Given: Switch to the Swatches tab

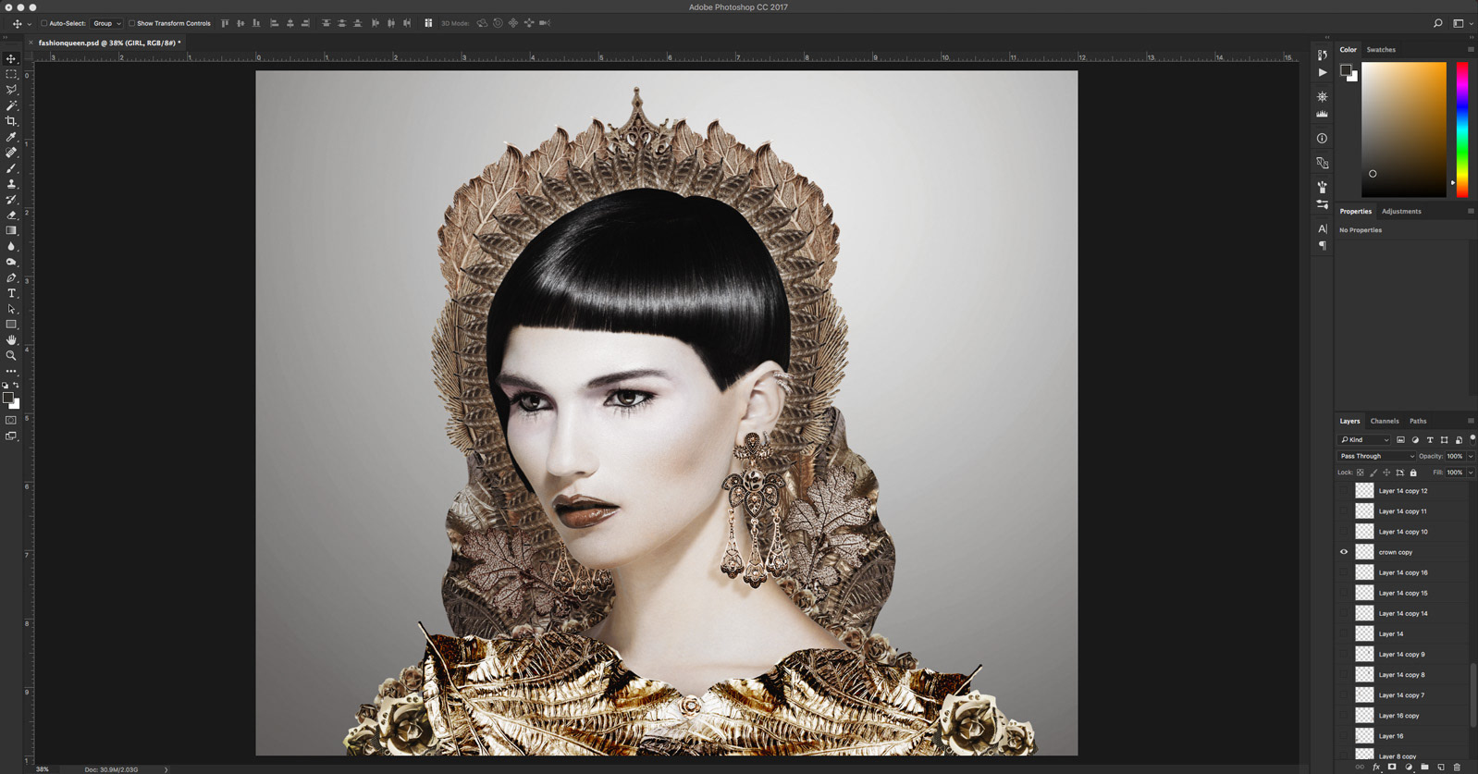Looking at the screenshot, I should click(x=1381, y=50).
